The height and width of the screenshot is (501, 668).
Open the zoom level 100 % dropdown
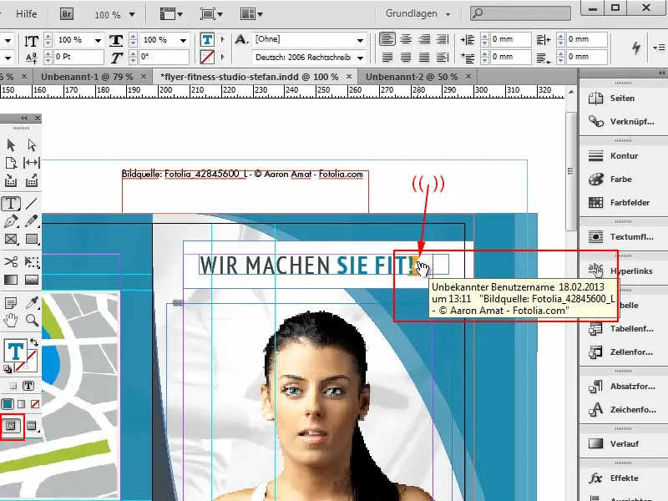132,14
